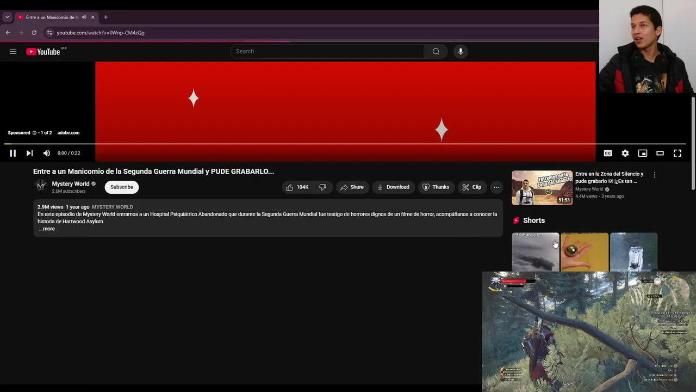This screenshot has height=392, width=696.
Task: Enter fullscreen mode
Action: (x=678, y=154)
